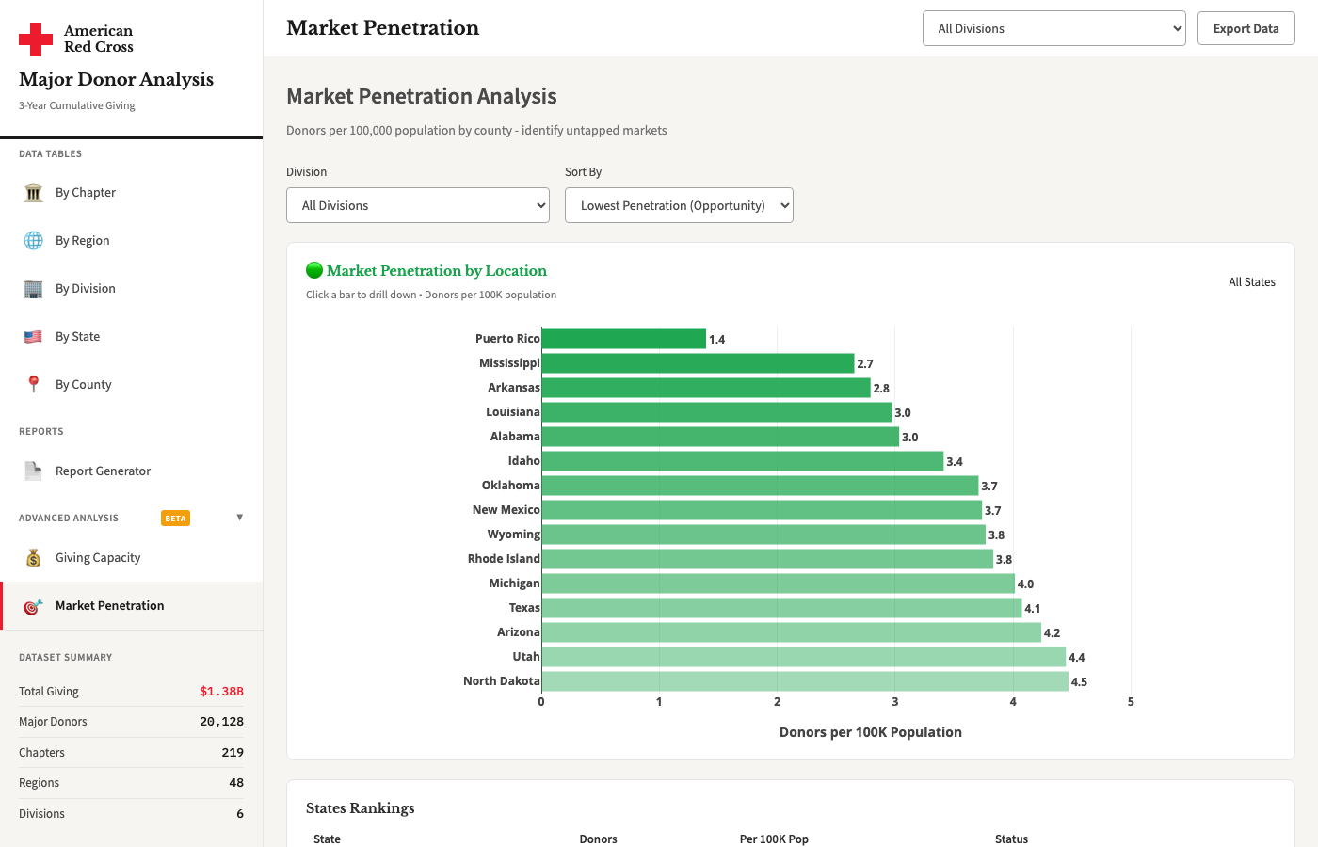Screen dimensions: 1318x847
Task: Select the Utah bar
Action: click(x=803, y=657)
